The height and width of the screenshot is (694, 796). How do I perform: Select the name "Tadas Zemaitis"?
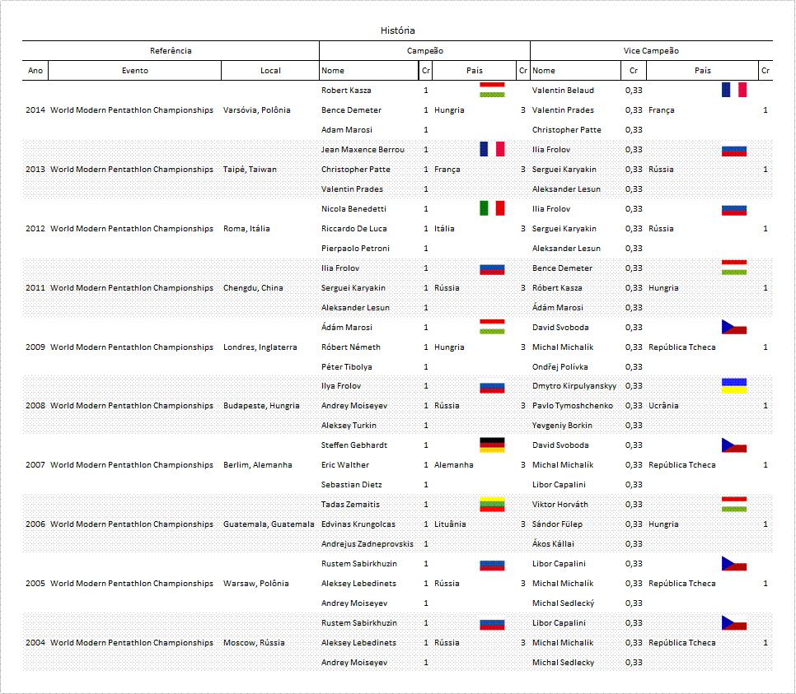click(x=351, y=505)
